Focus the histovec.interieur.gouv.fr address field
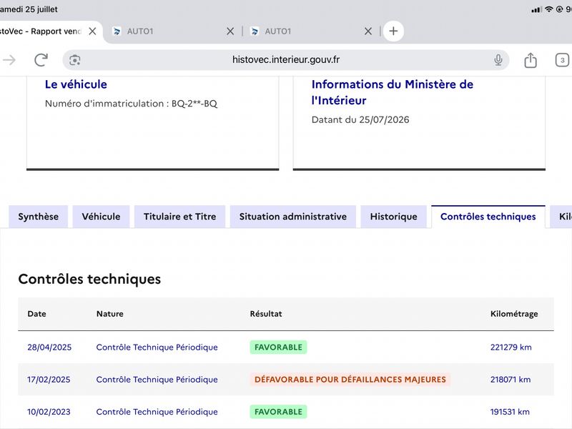 click(285, 60)
